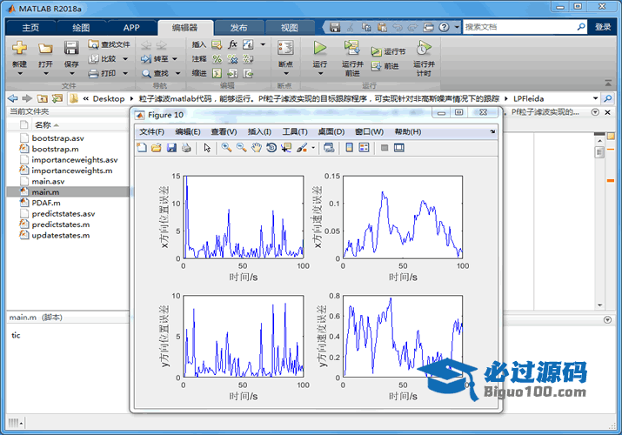Open the Breakpoints (断点) dropdown
This screenshot has height=435, width=622.
[285, 73]
